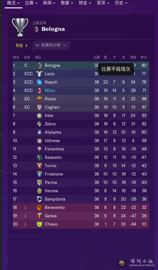Expand the 阶段 stage chevron

click(26, 46)
